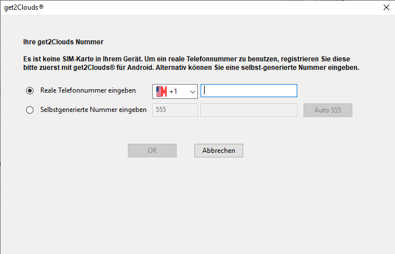The width and height of the screenshot is (395, 254).
Task: Click the registered trademark symbol in title
Action: coord(41,7)
